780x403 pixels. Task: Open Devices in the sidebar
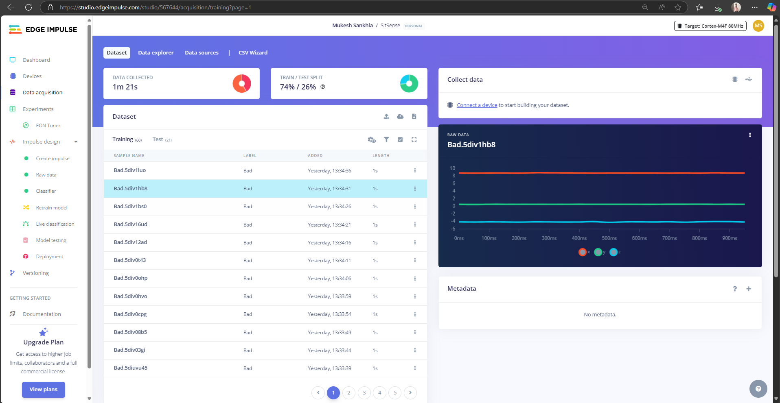pos(32,76)
